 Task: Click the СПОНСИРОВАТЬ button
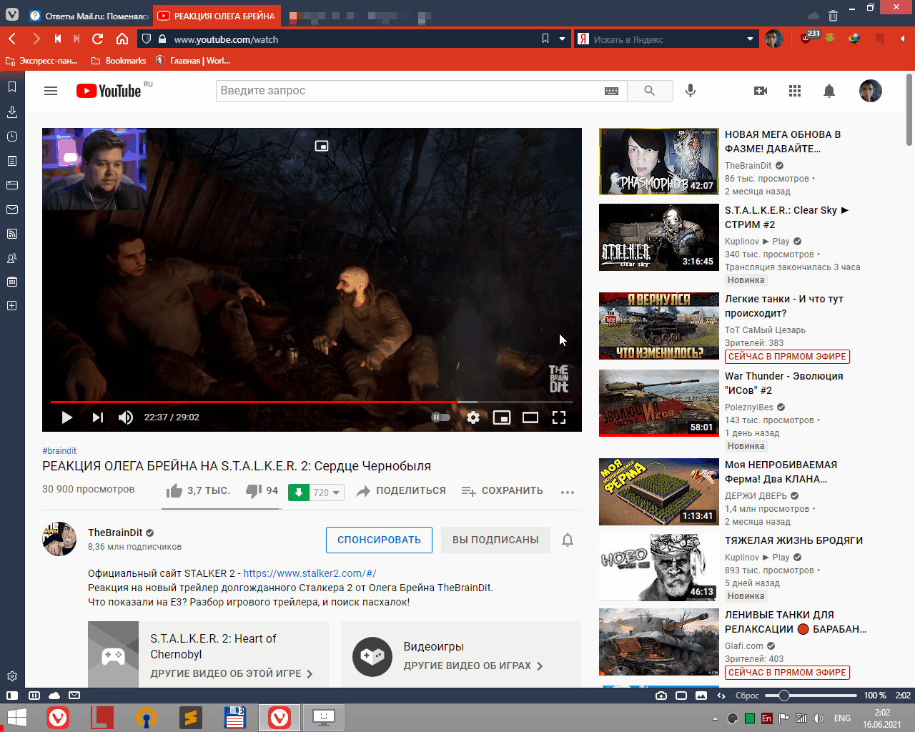tap(379, 540)
